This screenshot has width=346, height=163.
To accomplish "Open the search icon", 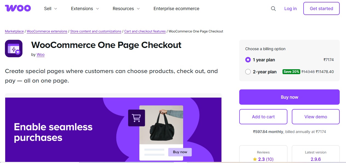I will point(273,8).
